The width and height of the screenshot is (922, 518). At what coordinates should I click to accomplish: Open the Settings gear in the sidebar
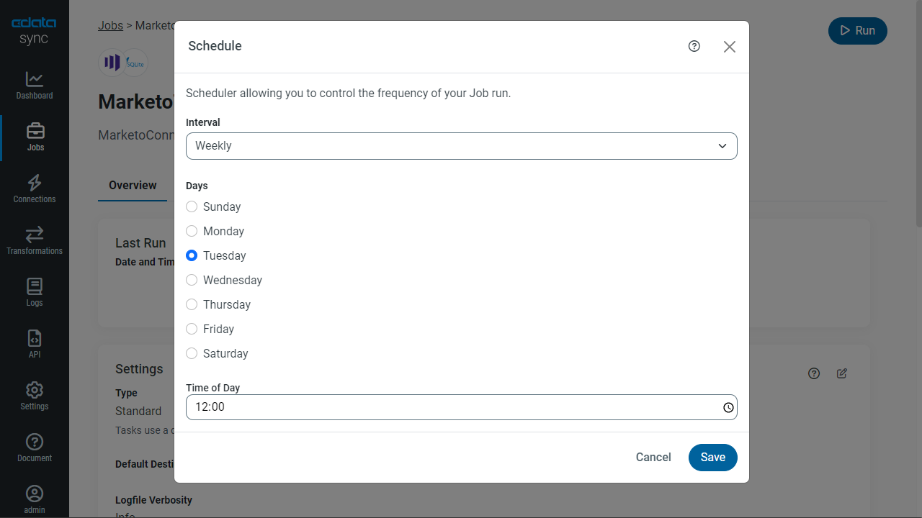pos(35,396)
